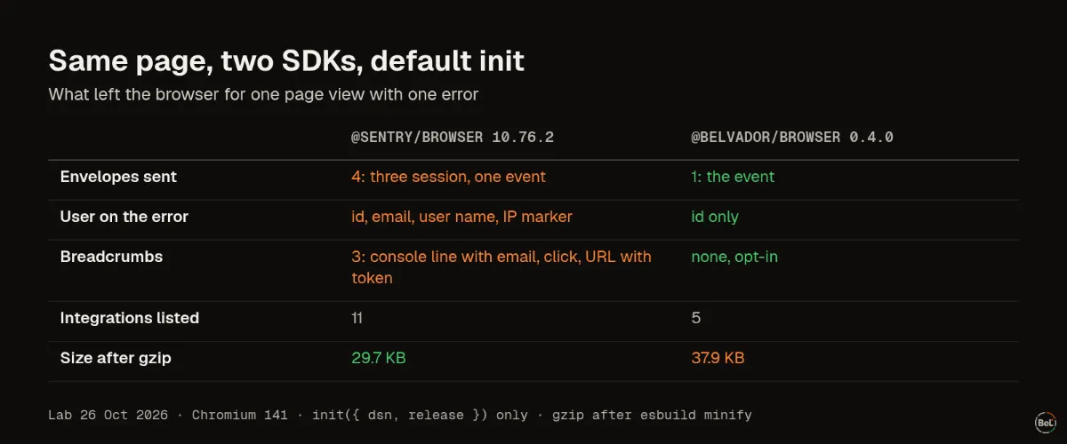The image size is (1067, 444).
Task: Click the 'Envelopes sent' row label
Action: coord(118,177)
